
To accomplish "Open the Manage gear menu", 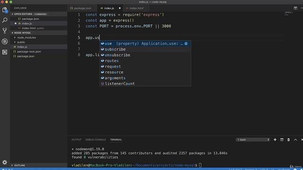I will coord(5,162).
